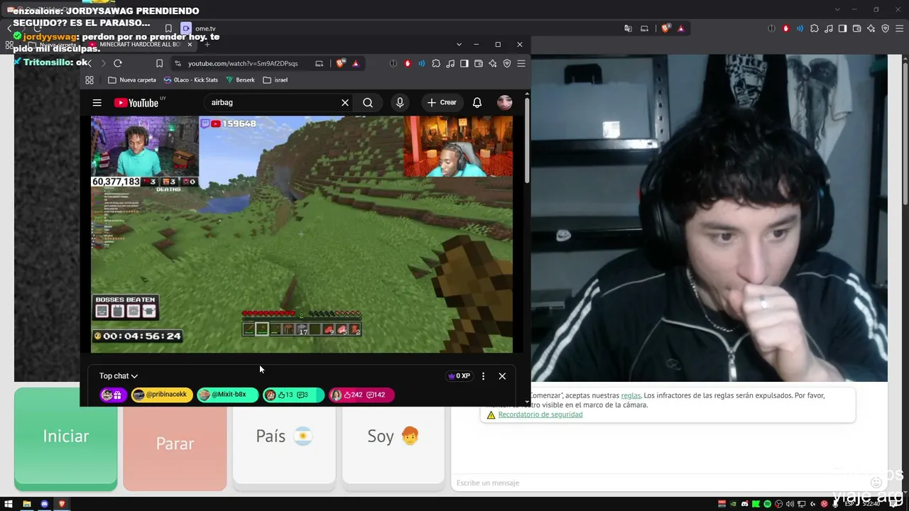Click the 0 XP crown badge in chat

click(x=458, y=376)
